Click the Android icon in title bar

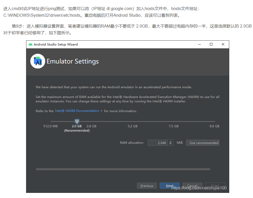[30, 44]
